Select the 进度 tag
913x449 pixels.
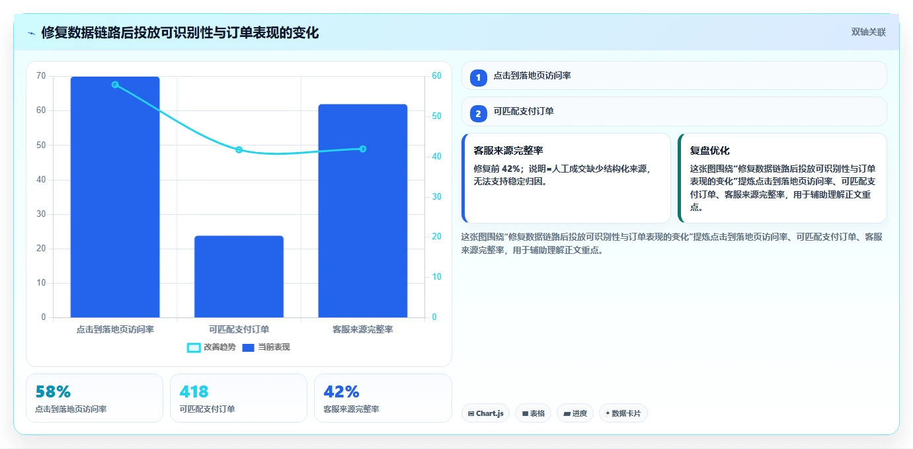pyautogui.click(x=575, y=413)
